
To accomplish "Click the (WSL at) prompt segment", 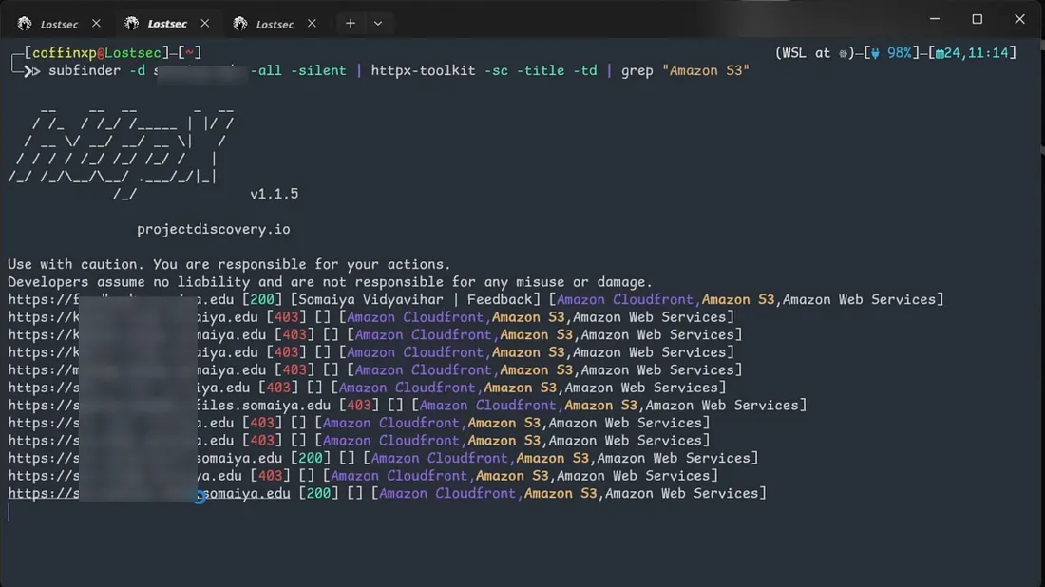I will [x=814, y=52].
